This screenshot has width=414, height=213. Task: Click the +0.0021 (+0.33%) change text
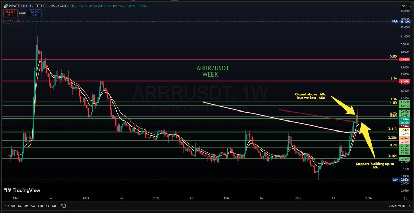[136, 5]
